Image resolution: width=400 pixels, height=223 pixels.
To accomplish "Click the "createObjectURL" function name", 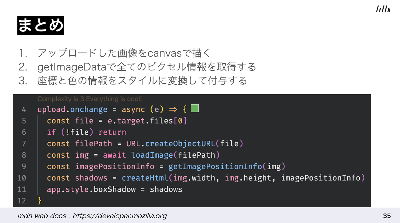I will [180, 144].
